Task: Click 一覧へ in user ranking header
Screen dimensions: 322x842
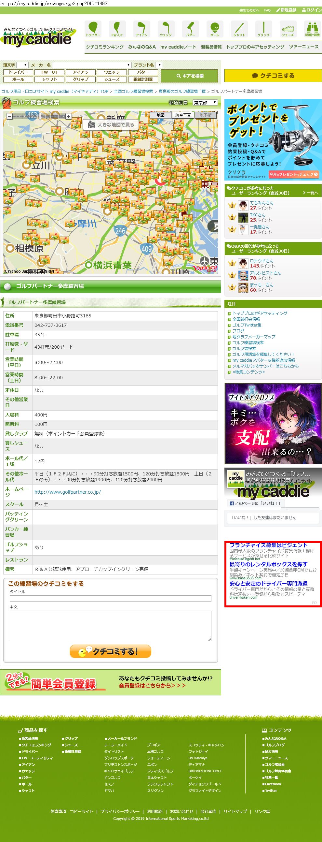Action: coord(311,193)
